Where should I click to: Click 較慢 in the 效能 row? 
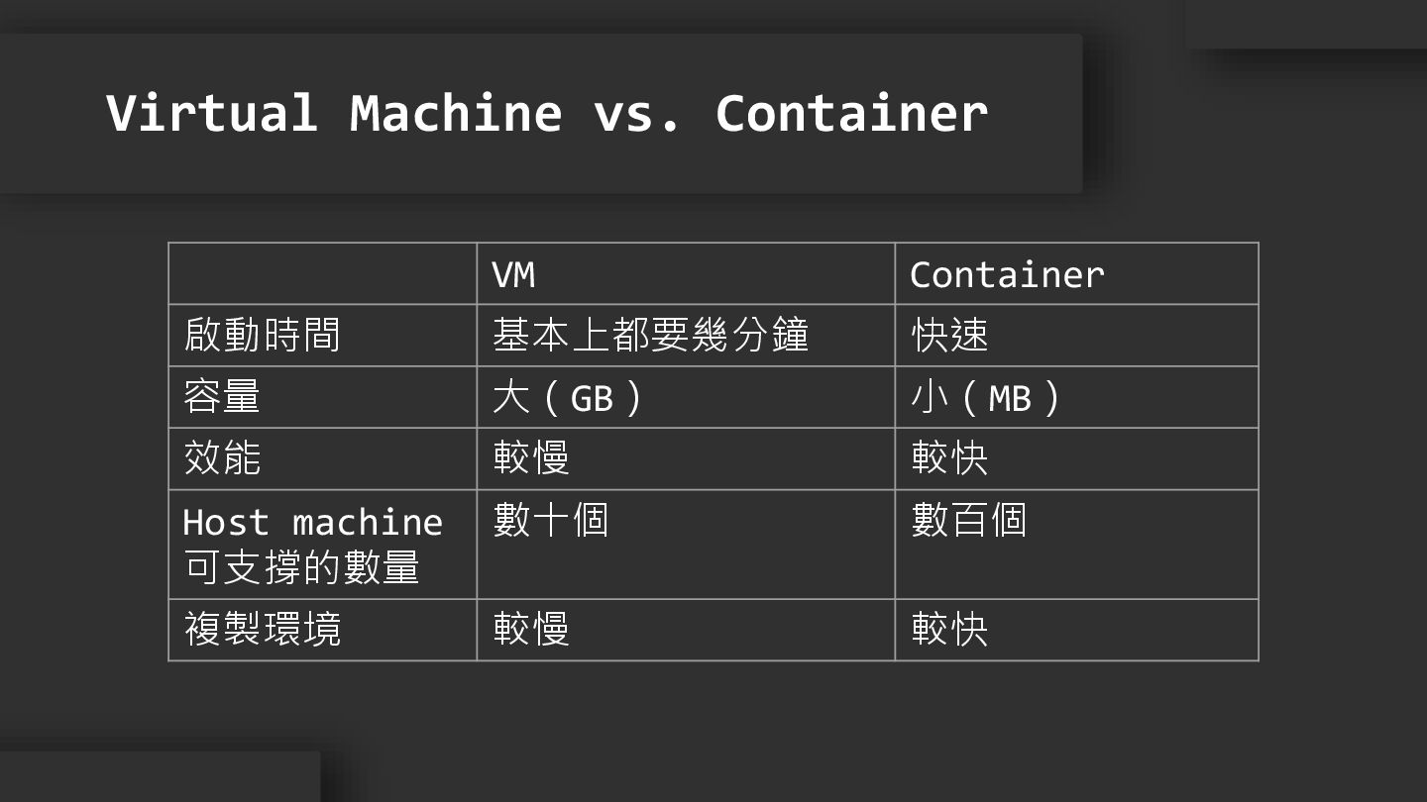[x=531, y=458]
